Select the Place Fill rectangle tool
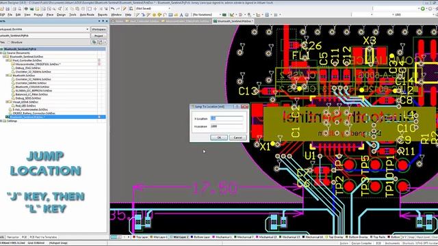The width and height of the screenshot is (438, 246). click(x=170, y=14)
